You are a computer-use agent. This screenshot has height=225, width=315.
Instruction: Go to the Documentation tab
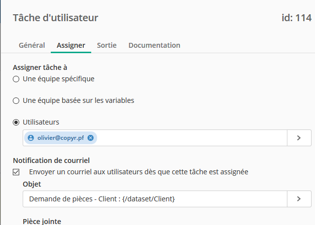pyautogui.click(x=154, y=45)
